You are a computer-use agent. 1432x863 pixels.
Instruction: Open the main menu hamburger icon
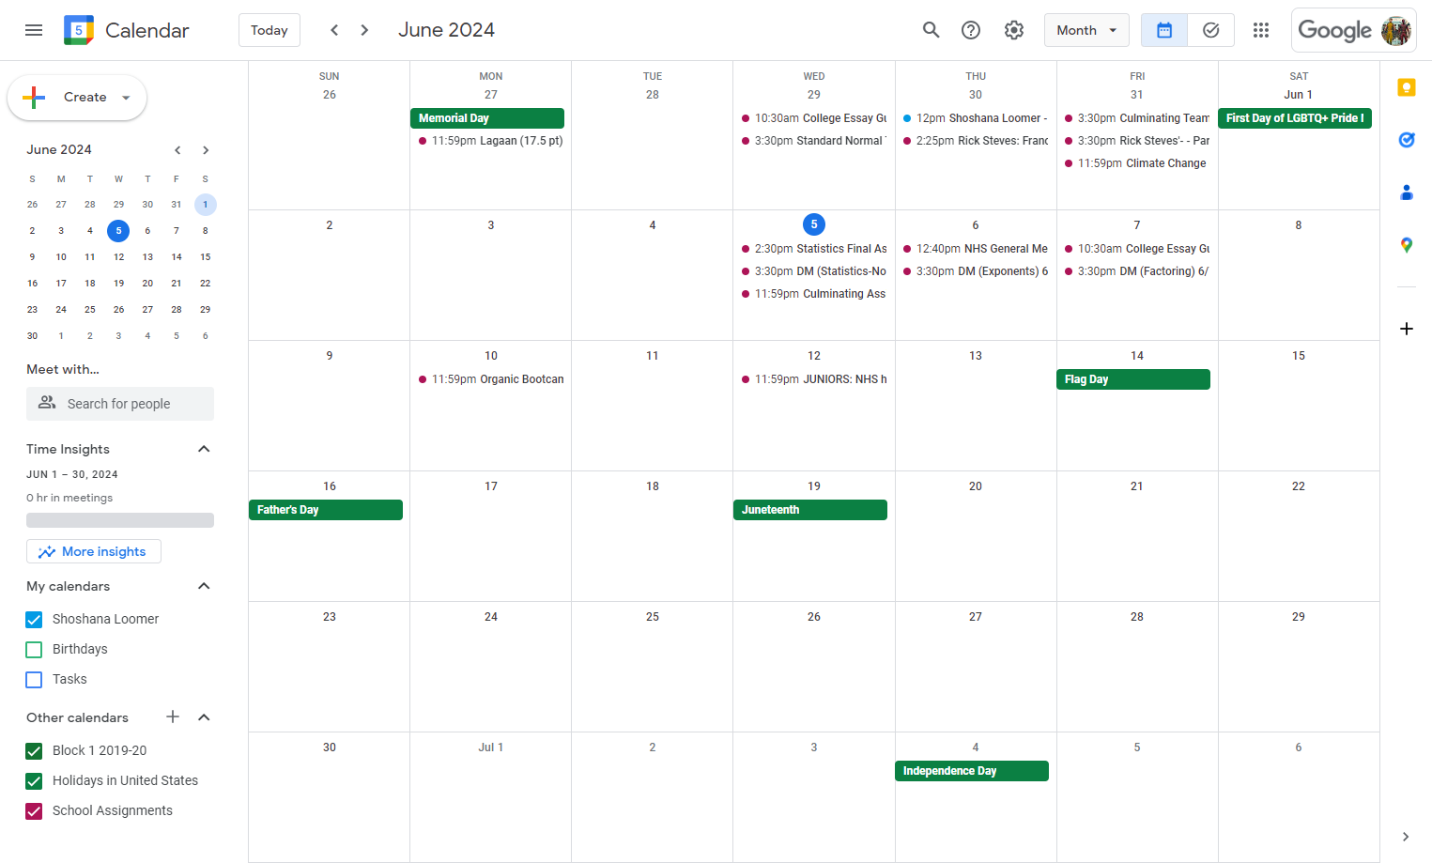click(x=34, y=30)
